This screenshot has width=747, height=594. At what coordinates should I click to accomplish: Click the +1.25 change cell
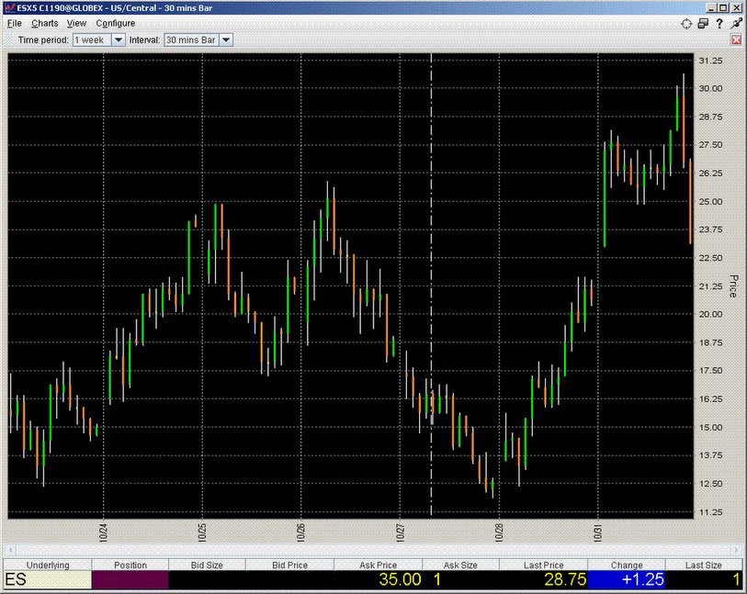627,579
